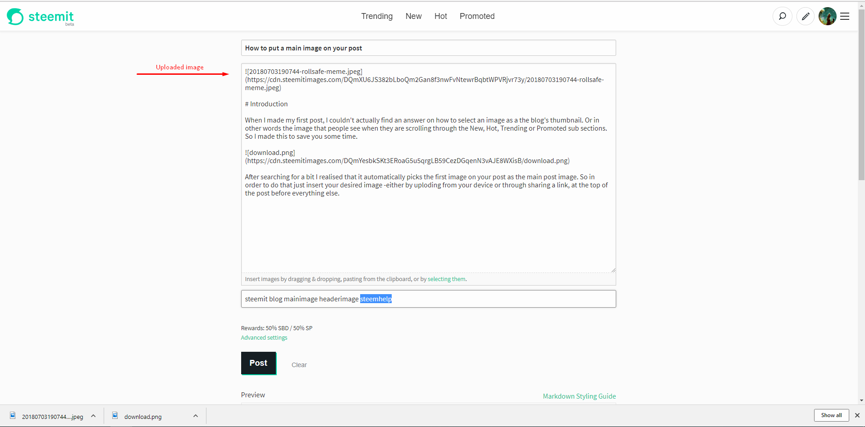
Task: Expand options for download.png download
Action: click(196, 416)
